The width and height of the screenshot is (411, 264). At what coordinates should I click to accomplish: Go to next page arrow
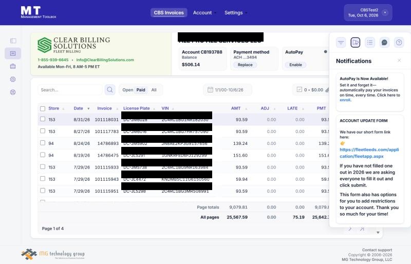pyautogui.click(x=350, y=229)
